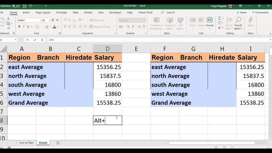Open the Home ribbon tab

(x=13, y=12)
